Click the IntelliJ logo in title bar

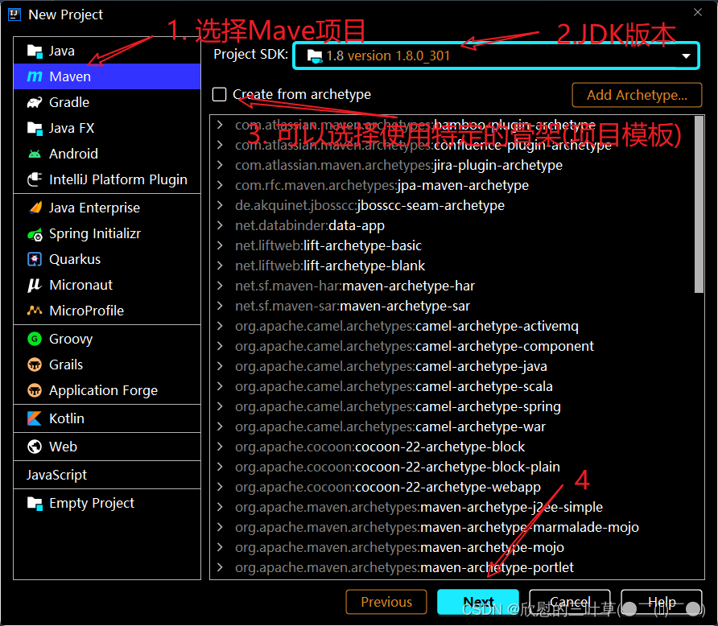[x=14, y=14]
